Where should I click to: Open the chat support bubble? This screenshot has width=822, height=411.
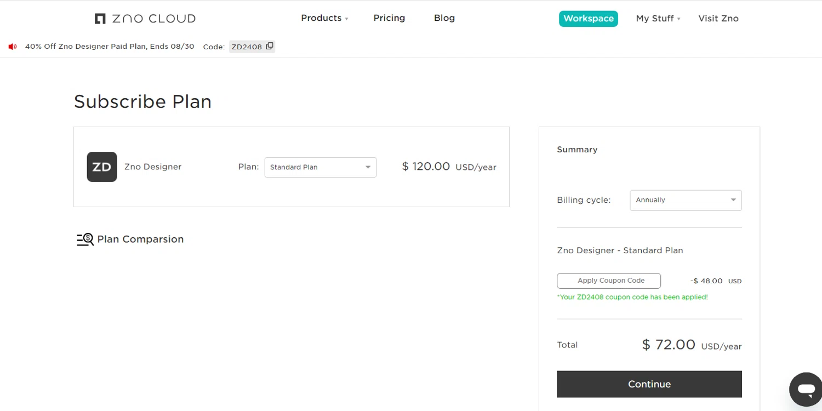(806, 389)
